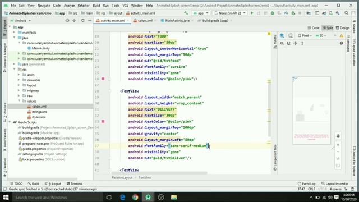Click the taskbar search box
This screenshot has height=202, width=359.
(57, 197)
